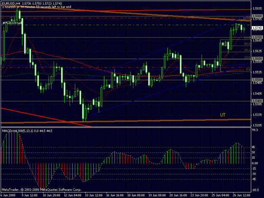Select the #558339 sell order label
Screen dimensions: 264x198
pos(12,23)
